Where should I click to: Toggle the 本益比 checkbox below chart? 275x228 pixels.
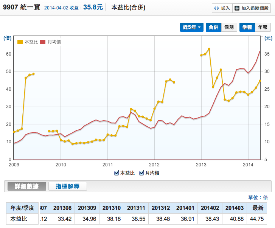117,173
